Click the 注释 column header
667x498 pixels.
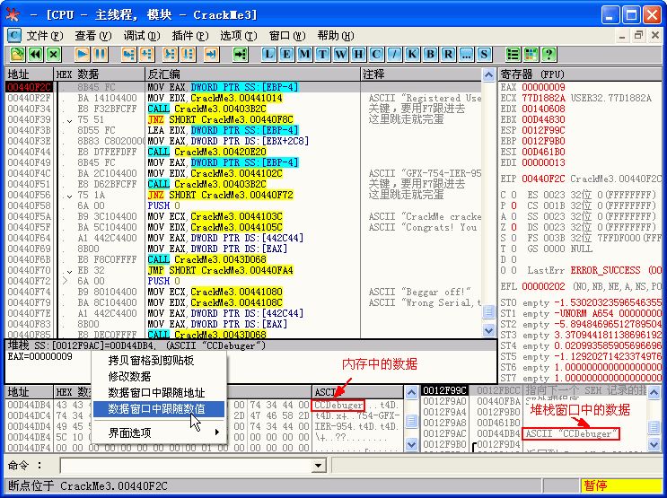coord(421,74)
